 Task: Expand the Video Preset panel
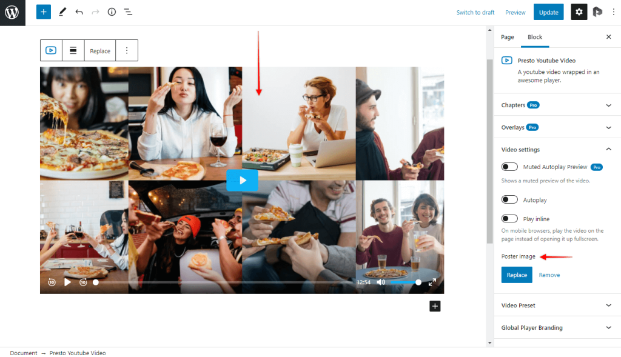tap(557, 305)
